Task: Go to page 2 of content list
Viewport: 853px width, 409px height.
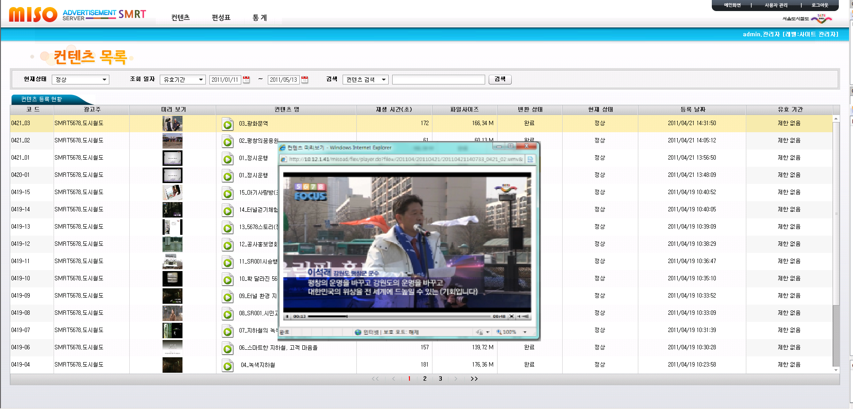Action: click(425, 378)
